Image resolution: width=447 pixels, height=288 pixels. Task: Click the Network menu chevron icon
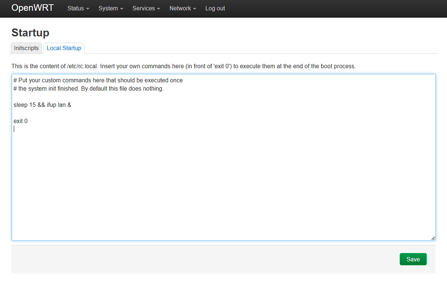tap(194, 9)
